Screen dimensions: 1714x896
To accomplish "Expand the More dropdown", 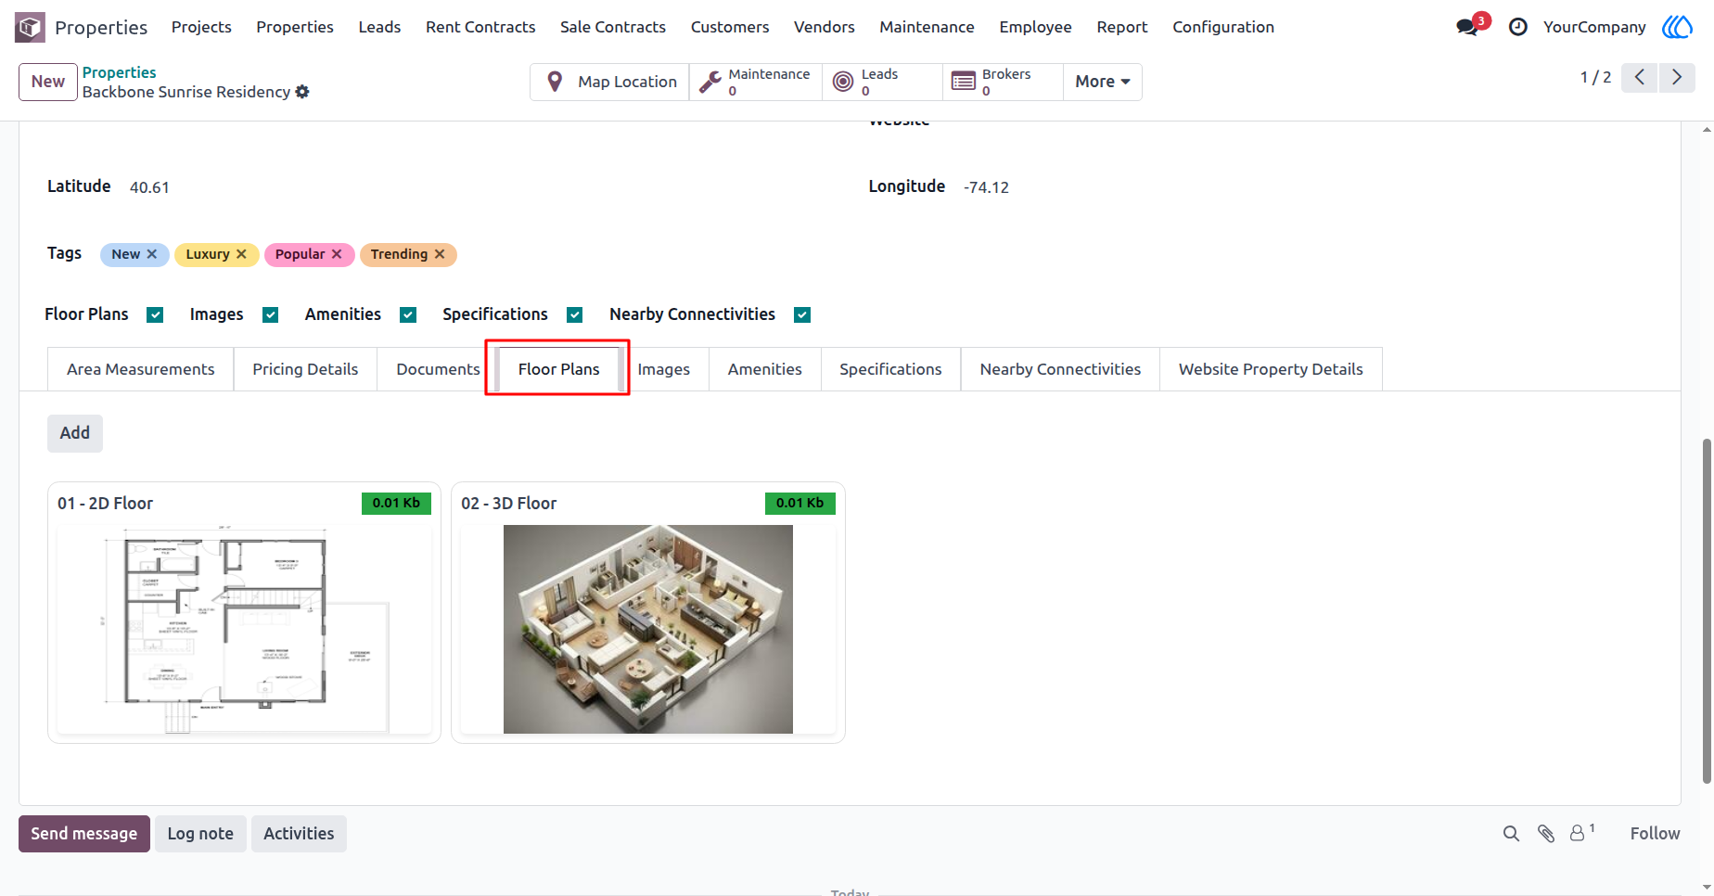I will 1102,82.
